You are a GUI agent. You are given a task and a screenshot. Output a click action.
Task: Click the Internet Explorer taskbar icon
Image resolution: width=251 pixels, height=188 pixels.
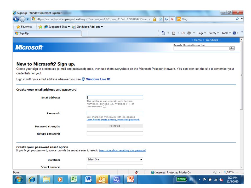coord(32,179)
